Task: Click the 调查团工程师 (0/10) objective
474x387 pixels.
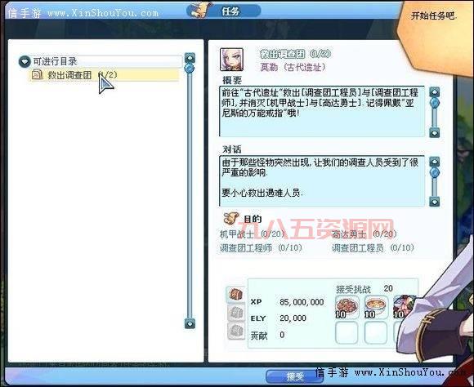Action: click(261, 247)
